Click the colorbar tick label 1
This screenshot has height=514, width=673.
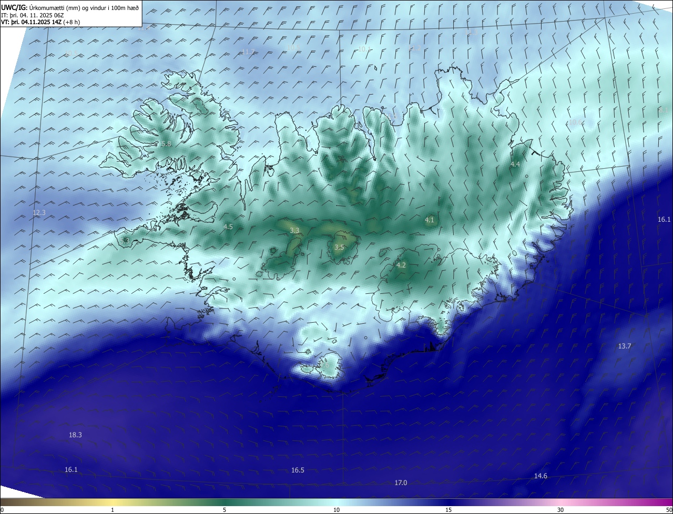click(113, 510)
